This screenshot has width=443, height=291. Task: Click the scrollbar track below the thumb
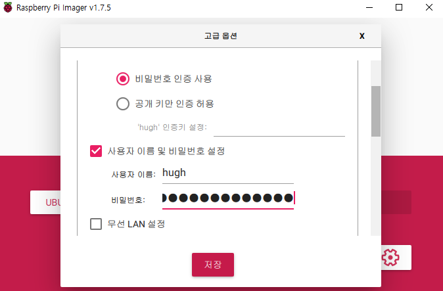[376, 186]
